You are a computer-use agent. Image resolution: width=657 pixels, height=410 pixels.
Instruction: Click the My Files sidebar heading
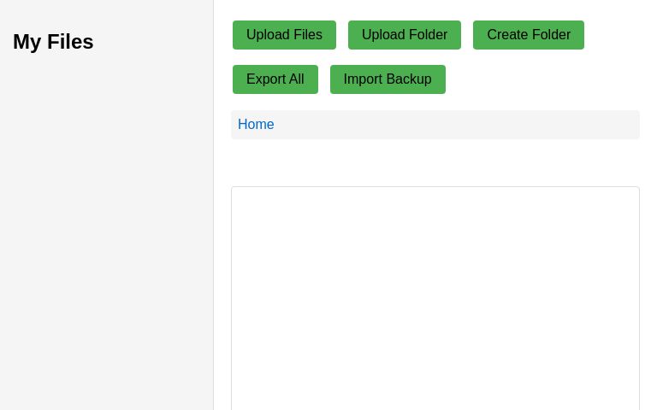coord(53,42)
